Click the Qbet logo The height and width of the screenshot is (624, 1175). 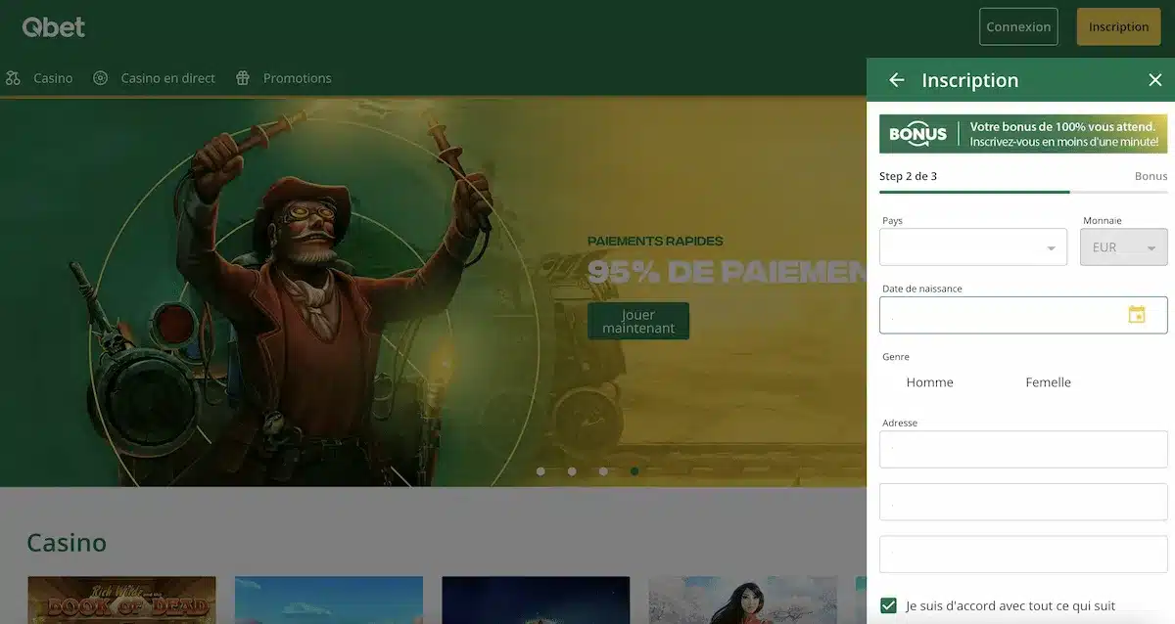click(x=54, y=27)
